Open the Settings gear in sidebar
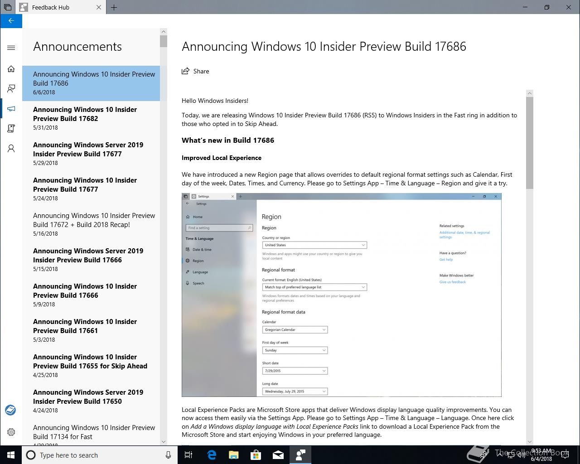The image size is (580, 464). [x=11, y=432]
